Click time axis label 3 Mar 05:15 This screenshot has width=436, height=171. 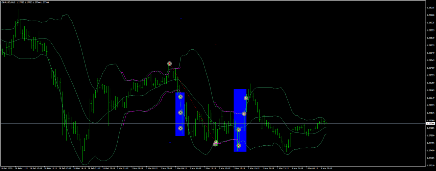(x=326, y=168)
